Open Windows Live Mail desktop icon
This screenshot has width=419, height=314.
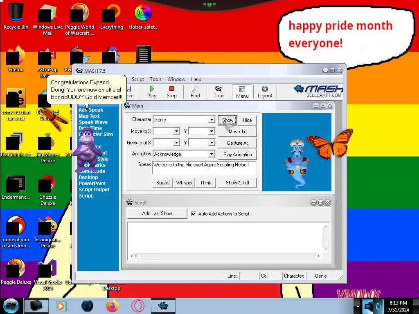[47, 19]
